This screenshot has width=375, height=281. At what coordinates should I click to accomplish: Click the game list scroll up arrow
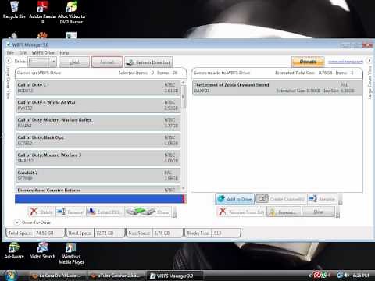click(184, 83)
